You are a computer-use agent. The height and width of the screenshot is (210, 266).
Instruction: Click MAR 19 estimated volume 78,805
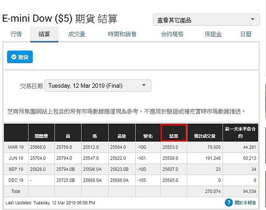(214, 147)
